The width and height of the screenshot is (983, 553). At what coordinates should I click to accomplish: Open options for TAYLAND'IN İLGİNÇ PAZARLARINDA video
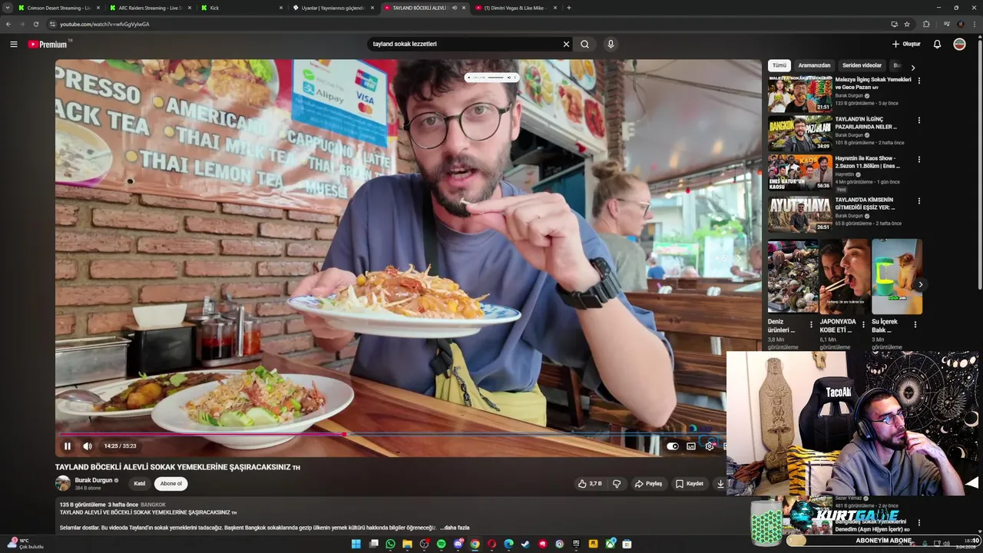pyautogui.click(x=918, y=121)
